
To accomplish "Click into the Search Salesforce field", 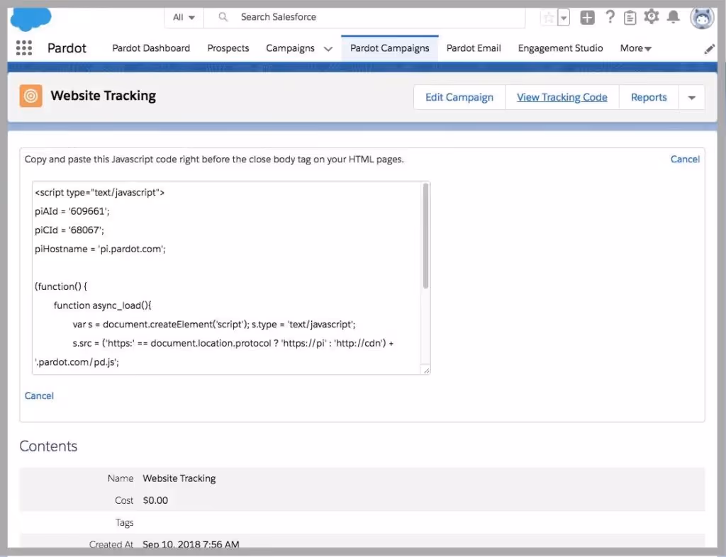I will 364,17.
